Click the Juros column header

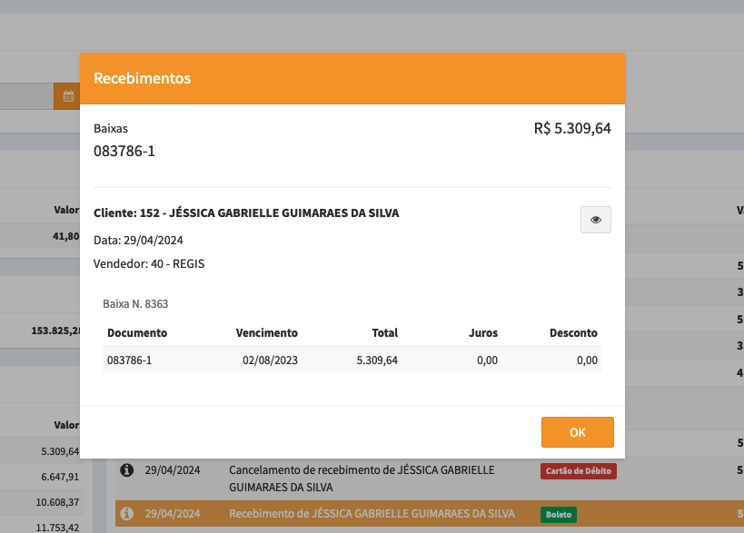click(482, 333)
